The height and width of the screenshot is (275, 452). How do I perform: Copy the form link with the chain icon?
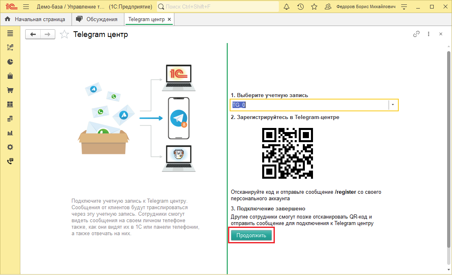(x=416, y=34)
